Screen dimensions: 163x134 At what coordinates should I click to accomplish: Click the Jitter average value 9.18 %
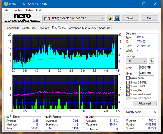(114, 121)
